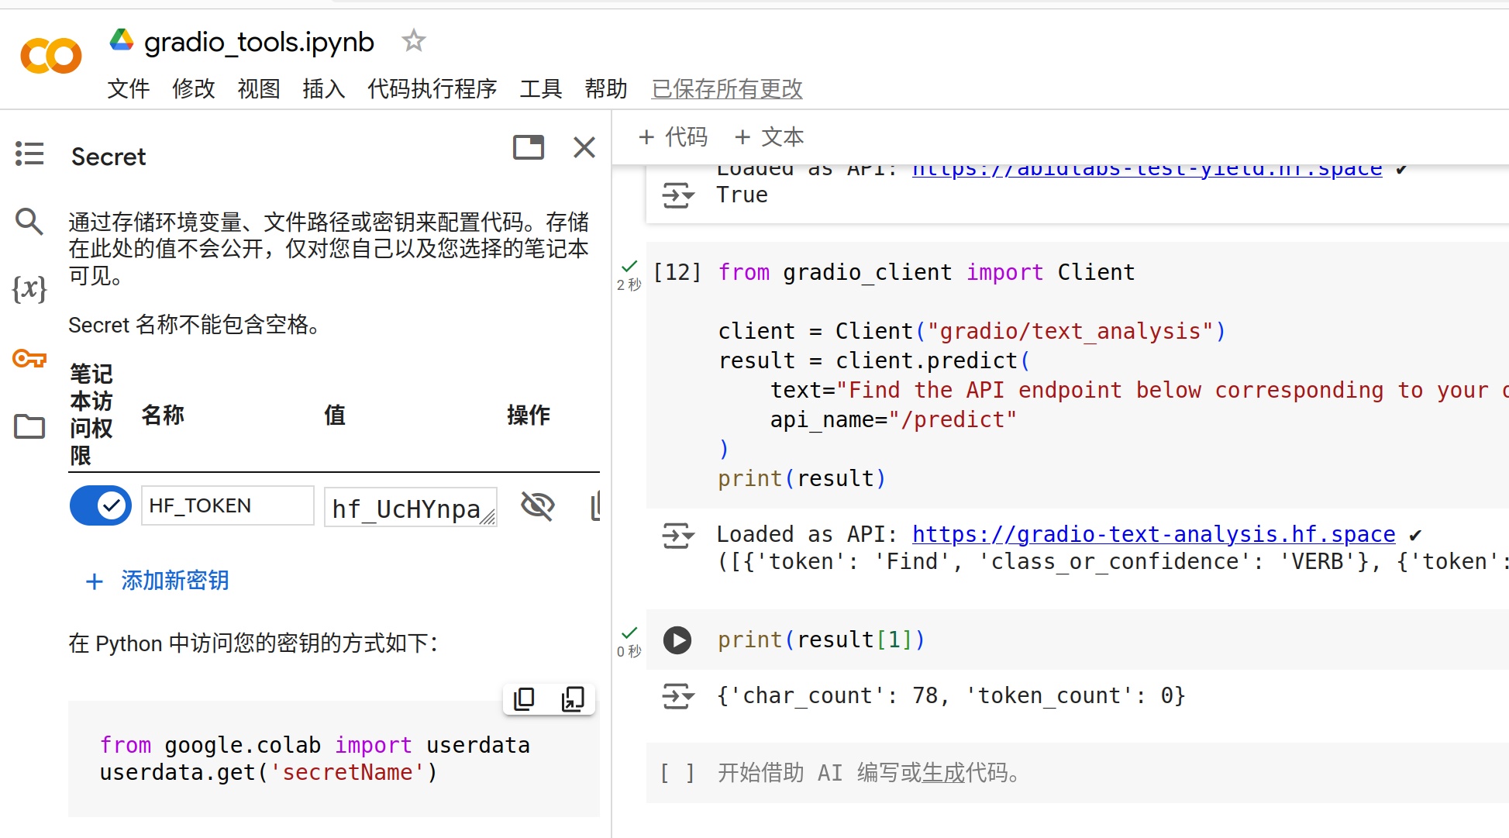
Task: Copy the userdata code snippet
Action: (x=524, y=698)
